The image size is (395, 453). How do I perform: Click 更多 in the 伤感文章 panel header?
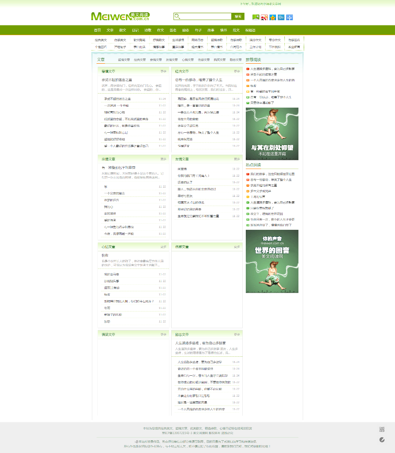237,247
